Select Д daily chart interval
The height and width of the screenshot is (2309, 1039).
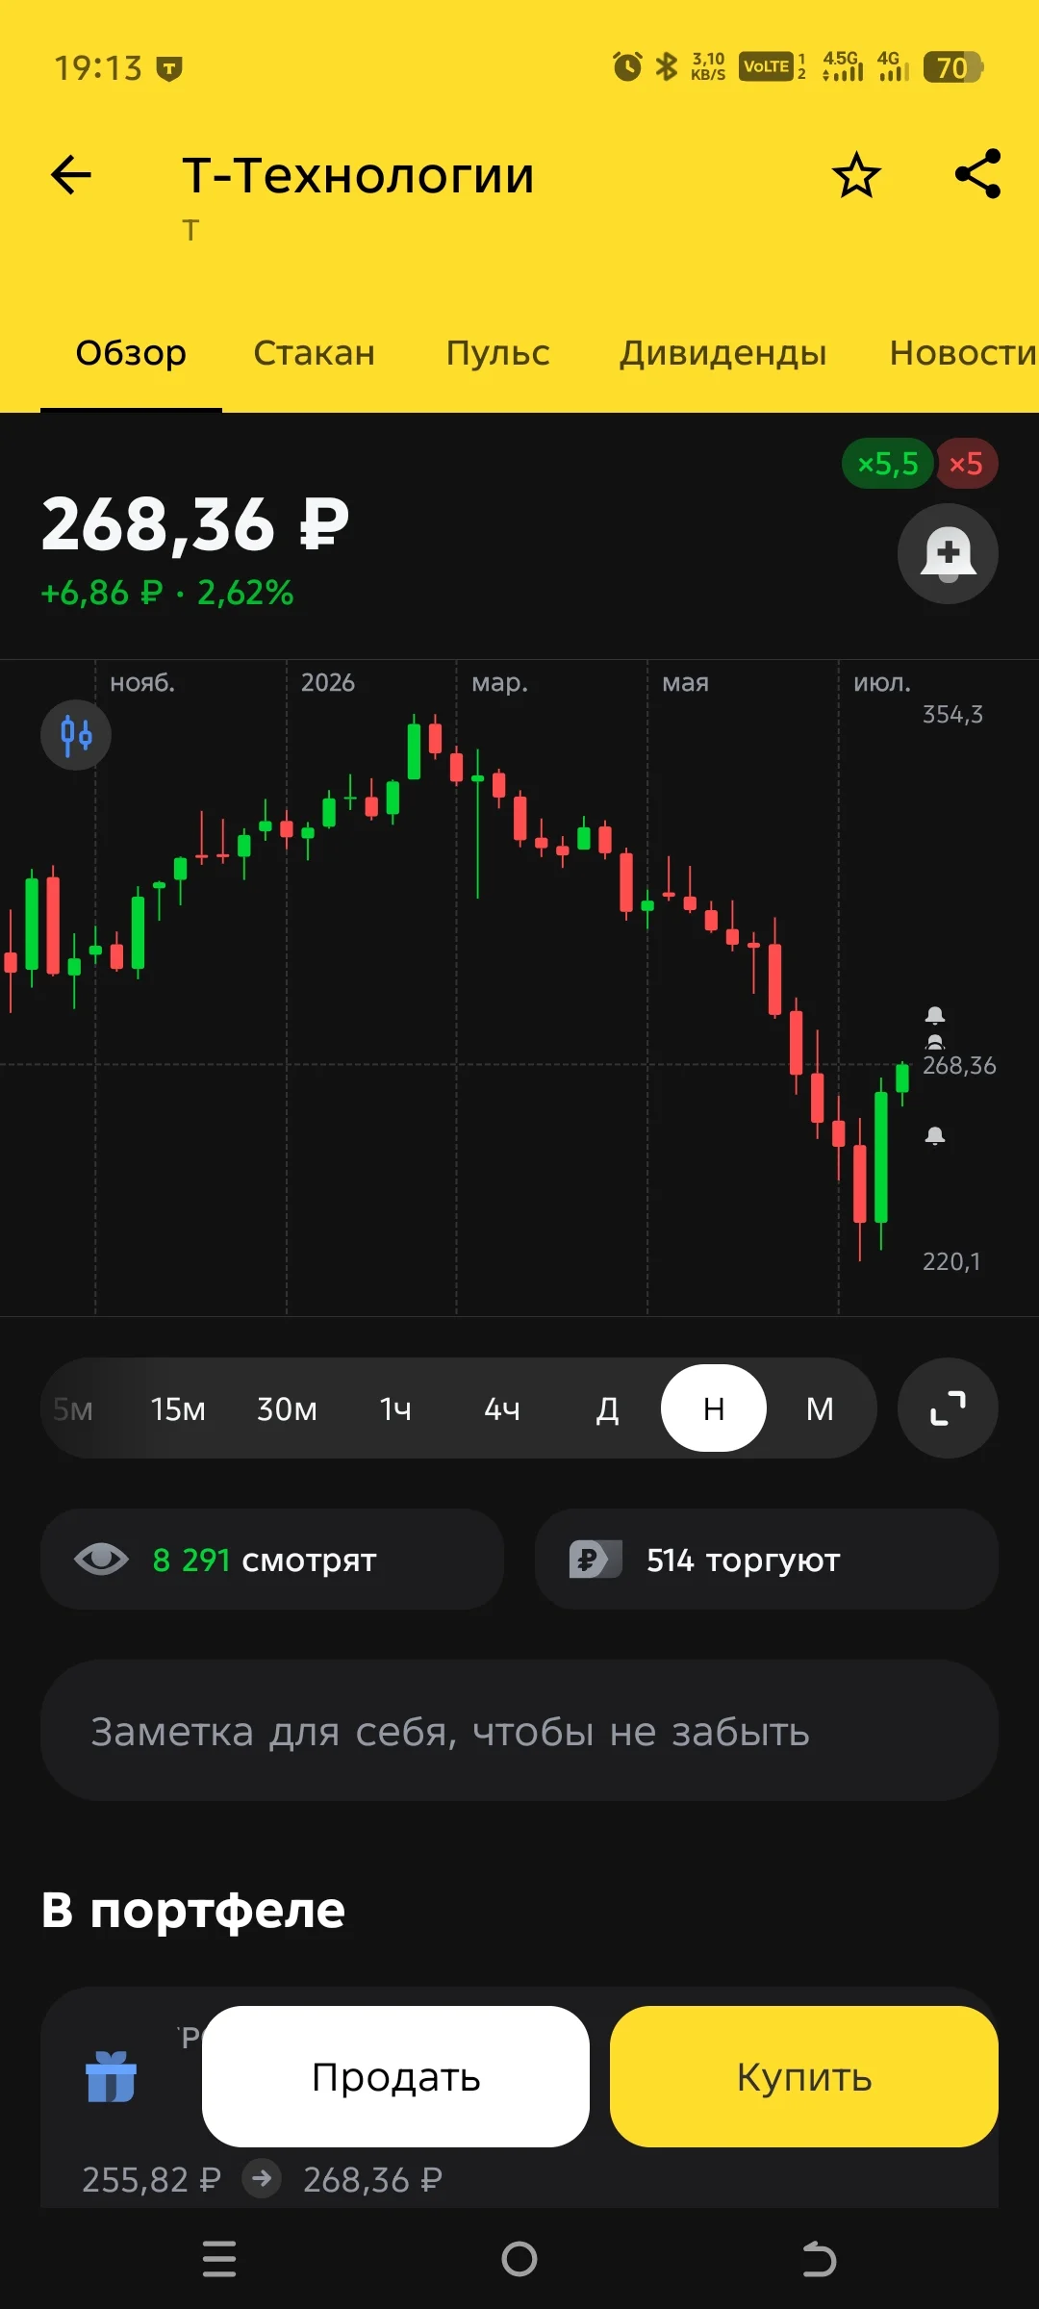[x=608, y=1409]
